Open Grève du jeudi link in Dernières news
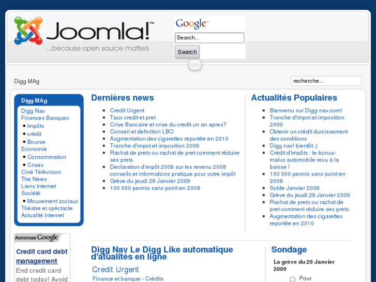The height and width of the screenshot is (282, 376). pyautogui.click(x=150, y=181)
